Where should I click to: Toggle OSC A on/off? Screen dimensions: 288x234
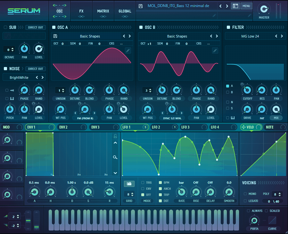coord(54,27)
